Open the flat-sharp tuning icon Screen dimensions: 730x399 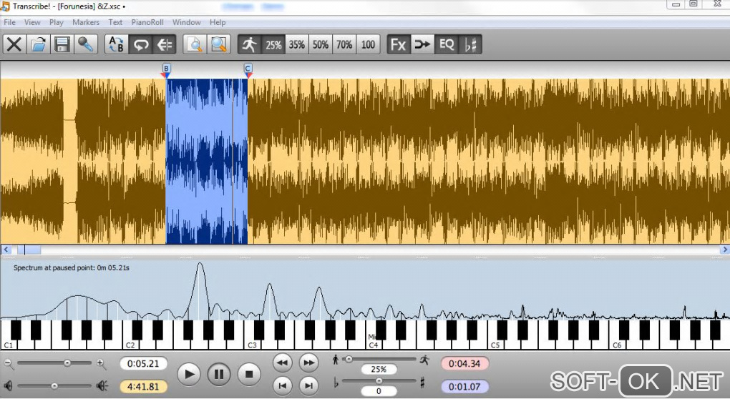tap(470, 44)
